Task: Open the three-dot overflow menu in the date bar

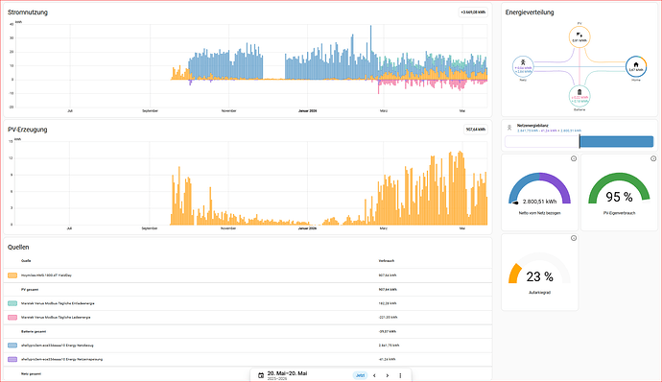Action: [x=400, y=375]
